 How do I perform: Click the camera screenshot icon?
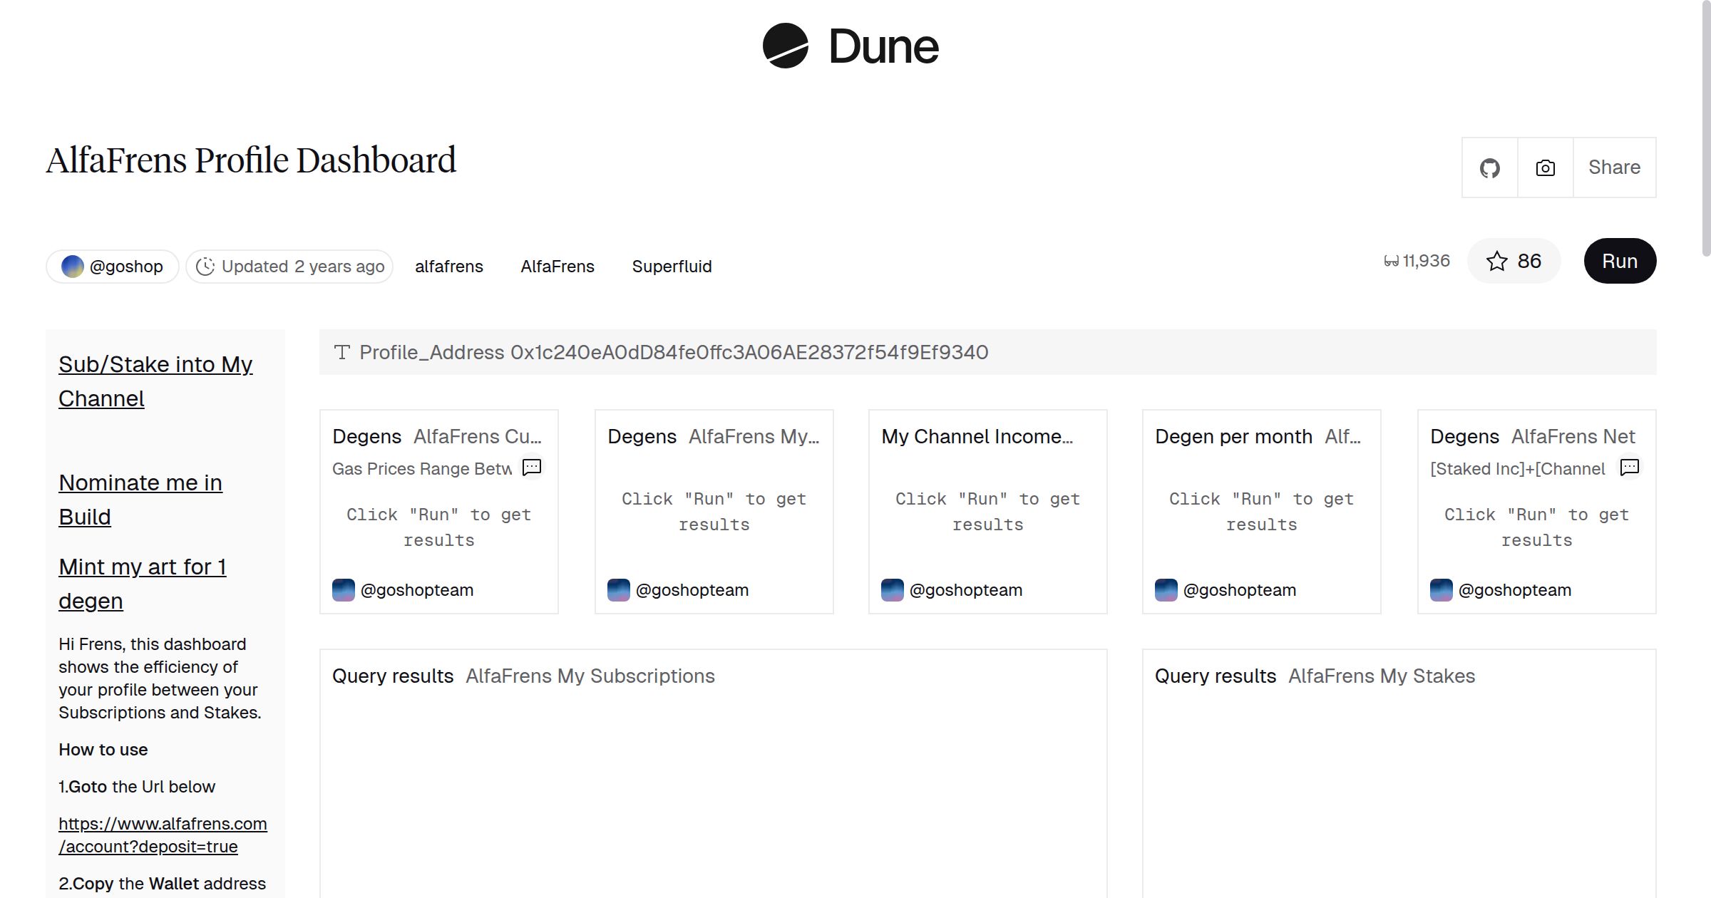click(x=1543, y=167)
